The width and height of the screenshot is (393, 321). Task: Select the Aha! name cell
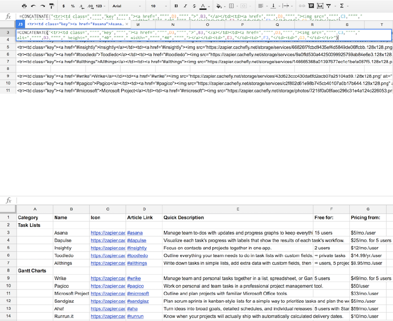point(71,309)
